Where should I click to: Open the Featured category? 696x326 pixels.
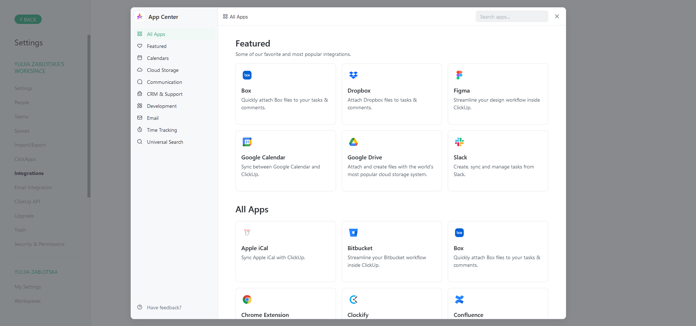[174, 46]
